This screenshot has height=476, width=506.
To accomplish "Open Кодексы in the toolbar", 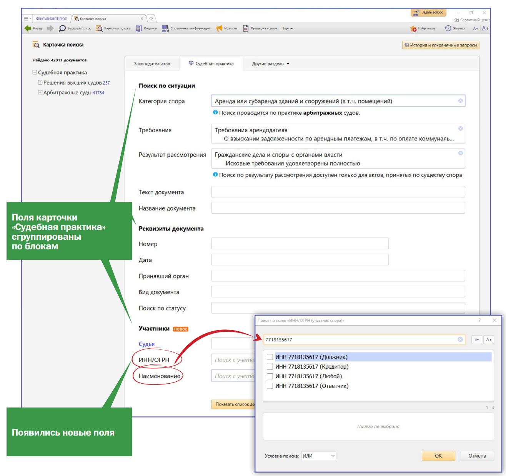I will (x=146, y=28).
